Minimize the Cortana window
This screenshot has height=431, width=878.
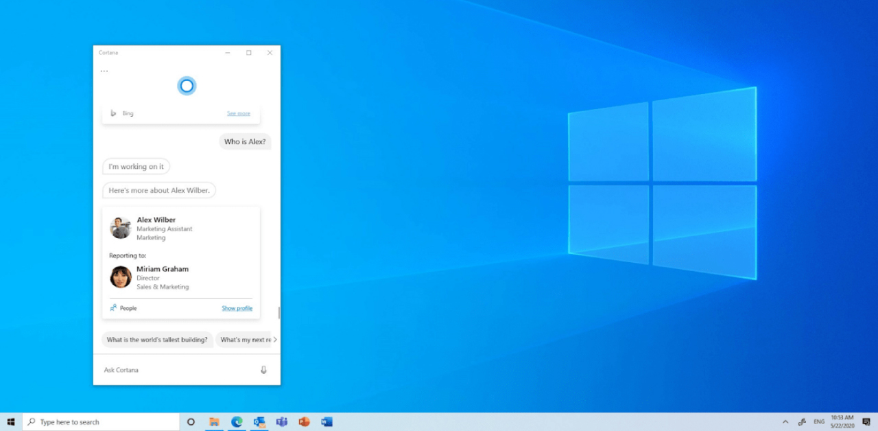pyautogui.click(x=228, y=53)
